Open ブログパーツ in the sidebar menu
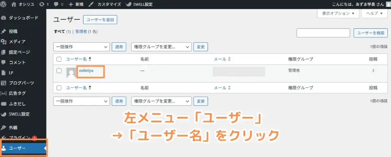 click(22, 83)
